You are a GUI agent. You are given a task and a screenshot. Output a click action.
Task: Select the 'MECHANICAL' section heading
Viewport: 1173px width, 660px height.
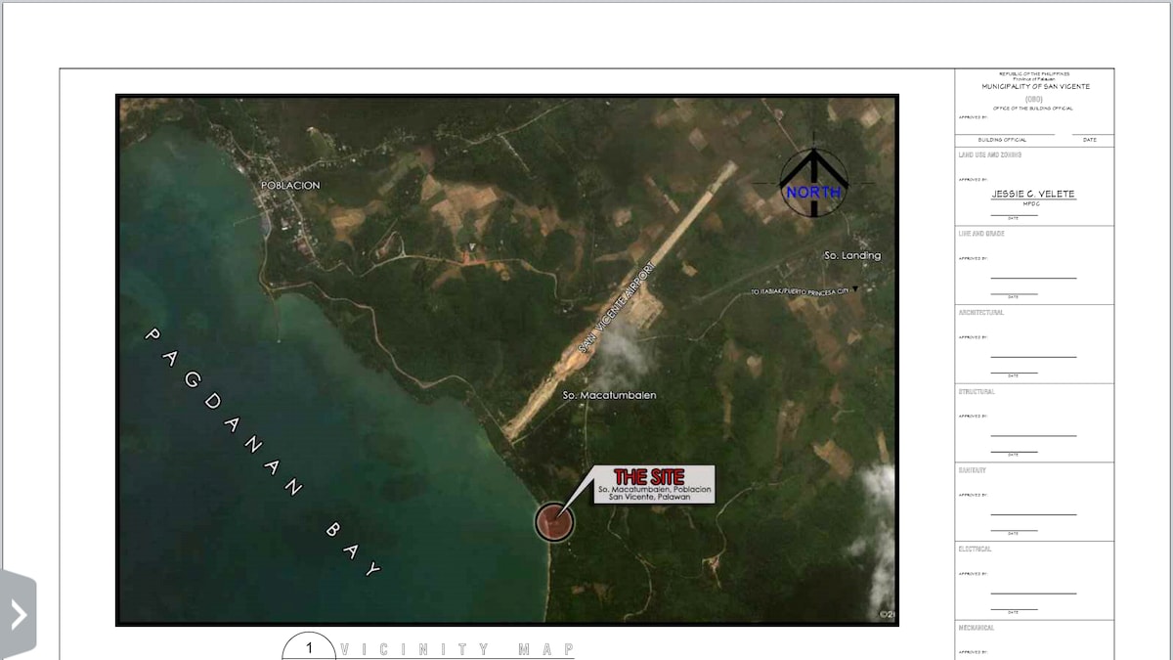coord(977,628)
